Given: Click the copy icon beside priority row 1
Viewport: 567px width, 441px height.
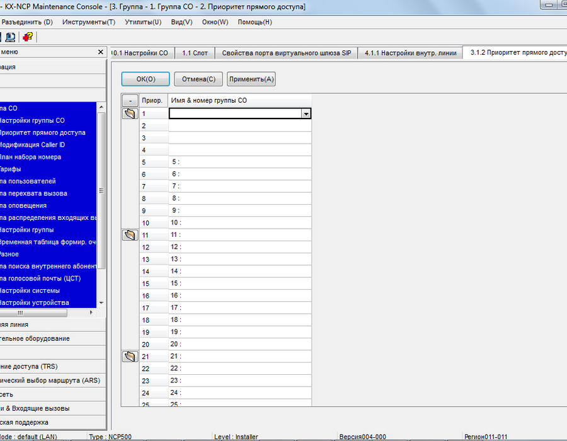Looking at the screenshot, I should (130, 113).
